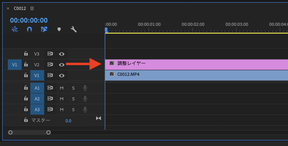Click the V1 source patching indicator
Image resolution: width=288 pixels, height=146 pixels.
click(x=15, y=65)
